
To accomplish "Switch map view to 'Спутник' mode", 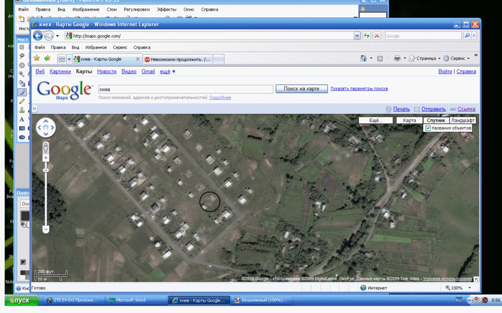I will (435, 121).
